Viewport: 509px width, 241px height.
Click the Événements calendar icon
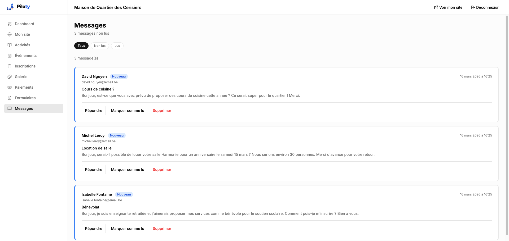10,56
